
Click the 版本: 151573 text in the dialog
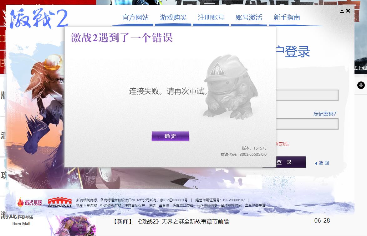pyautogui.click(x=254, y=148)
